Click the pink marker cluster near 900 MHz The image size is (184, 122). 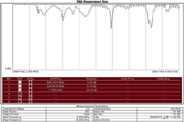pos(38,10)
